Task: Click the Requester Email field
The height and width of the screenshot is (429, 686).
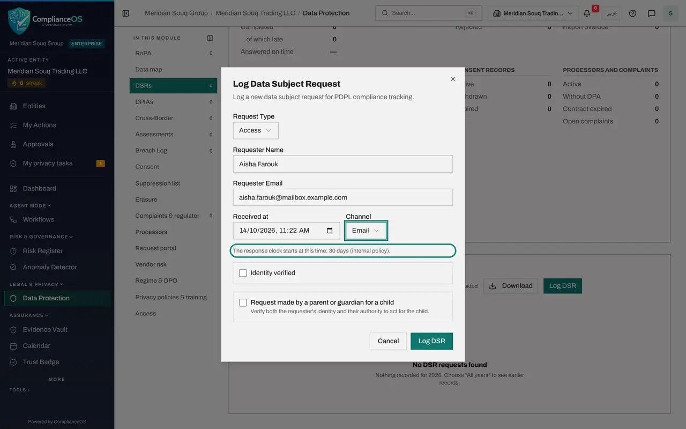Action: coord(343,197)
